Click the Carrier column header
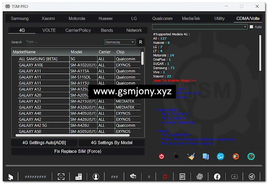This screenshot has height=184, width=268. (x=106, y=52)
